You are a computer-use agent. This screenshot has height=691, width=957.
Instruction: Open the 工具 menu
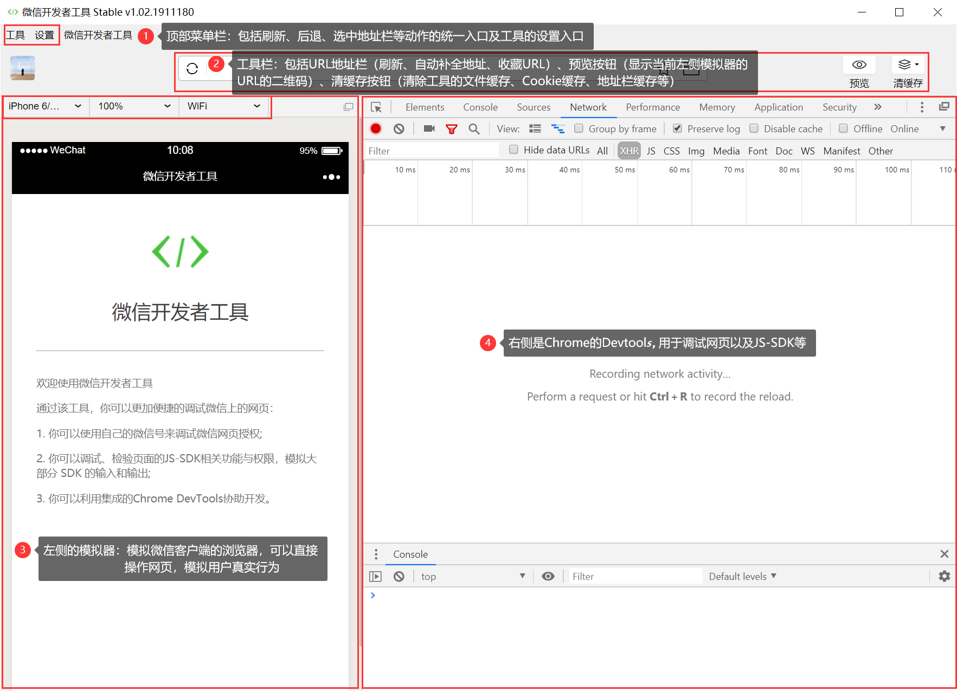click(x=16, y=35)
